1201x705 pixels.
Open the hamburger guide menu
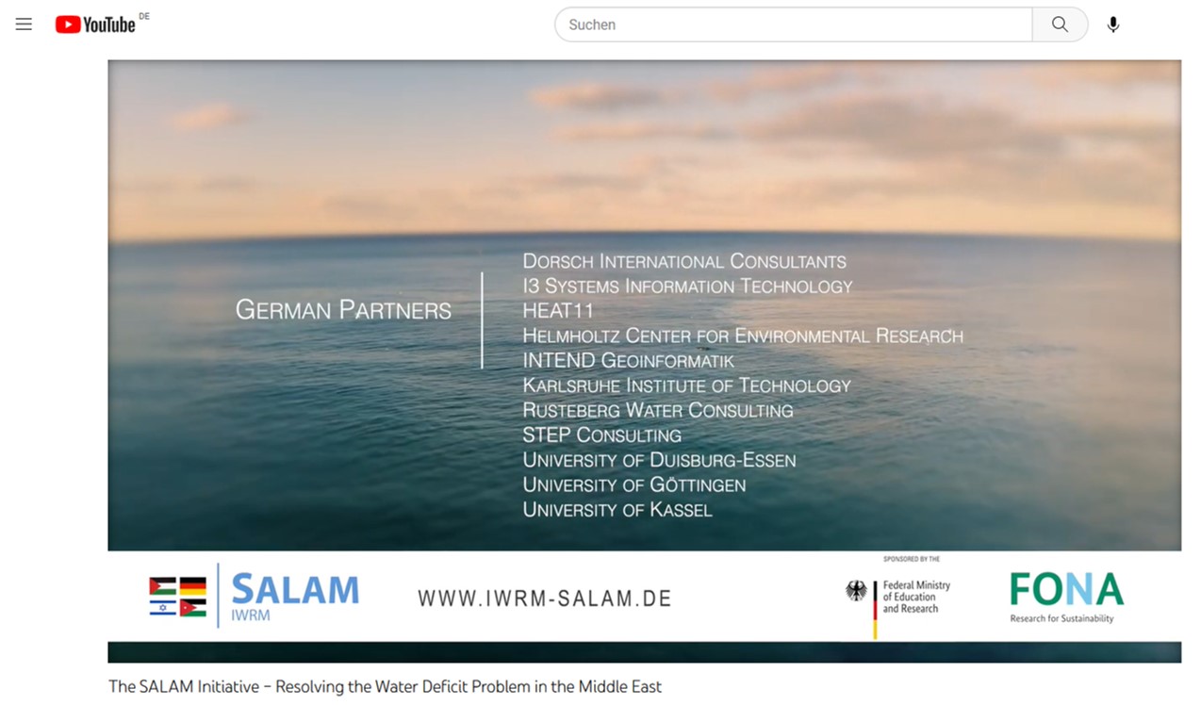(24, 25)
